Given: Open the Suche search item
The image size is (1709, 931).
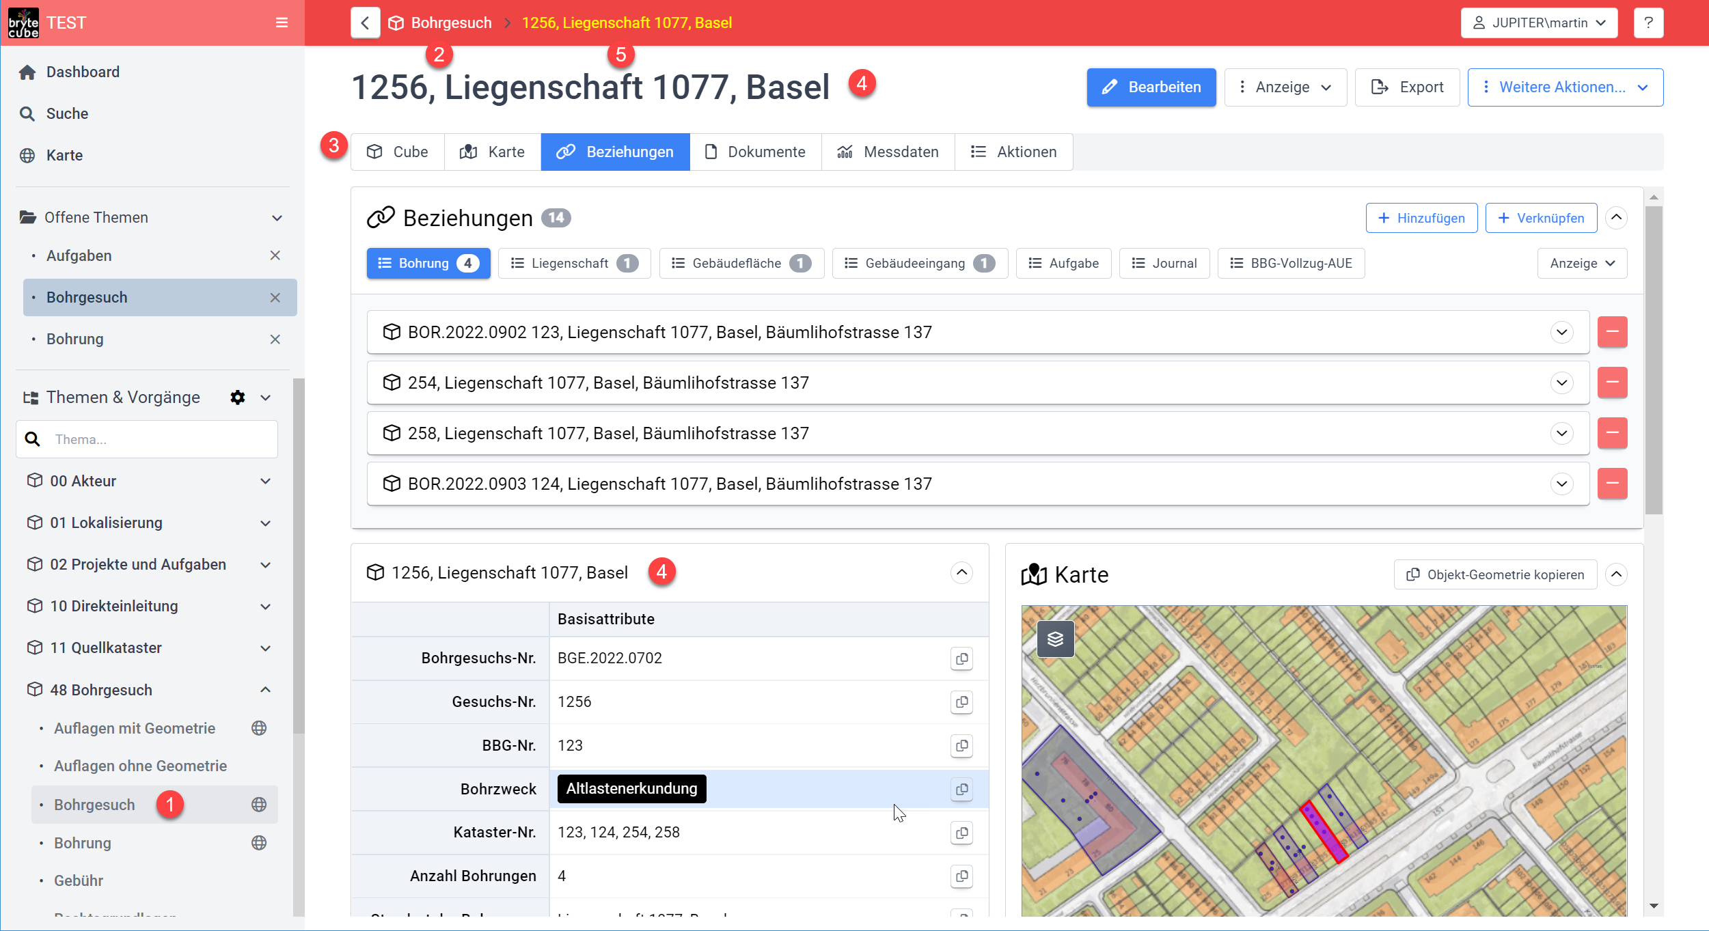Looking at the screenshot, I should point(67,113).
